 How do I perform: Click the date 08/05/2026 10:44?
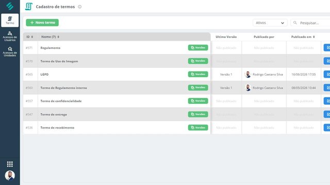(x=304, y=88)
